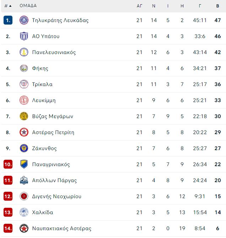Viewport: 226px width, 238px height.
Task: Select the Ζάκυνθος blue-yellow emblem
Action: [24, 148]
